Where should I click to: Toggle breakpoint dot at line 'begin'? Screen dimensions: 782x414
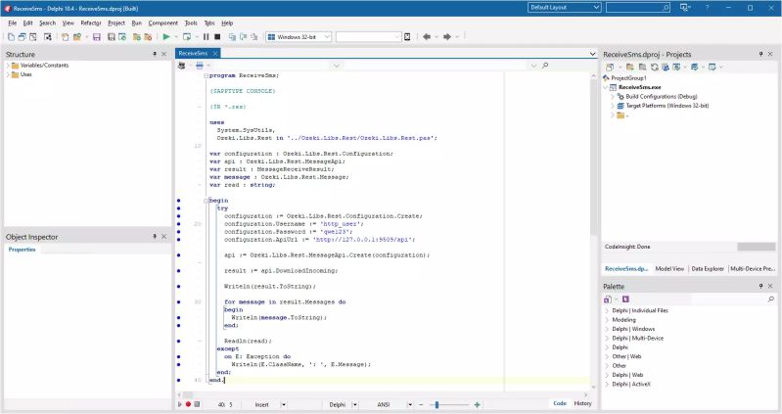click(x=179, y=201)
